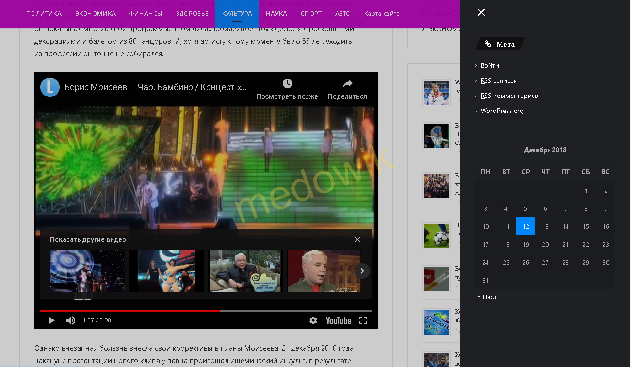
Task: Open first suggested video thumbnail
Action: [x=87, y=271]
